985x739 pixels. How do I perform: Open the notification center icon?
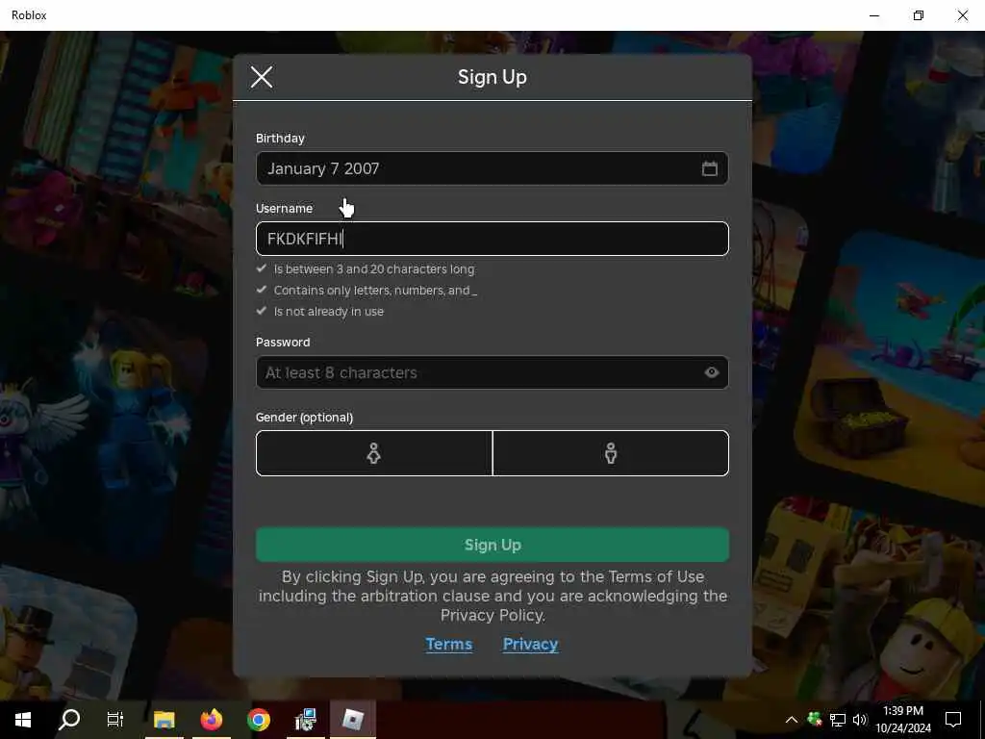click(x=953, y=720)
